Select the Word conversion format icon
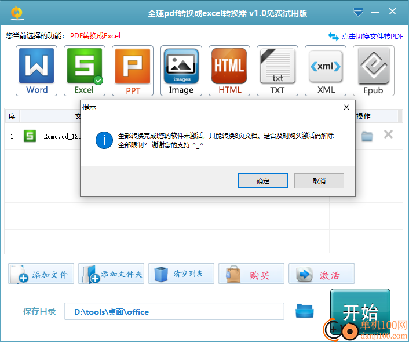 pyautogui.click(x=36, y=71)
